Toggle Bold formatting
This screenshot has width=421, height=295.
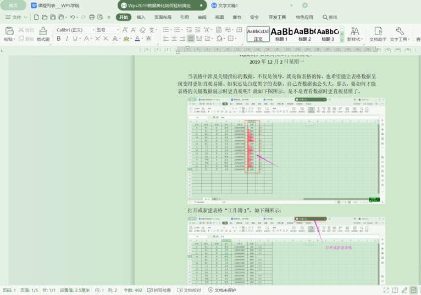(58, 39)
